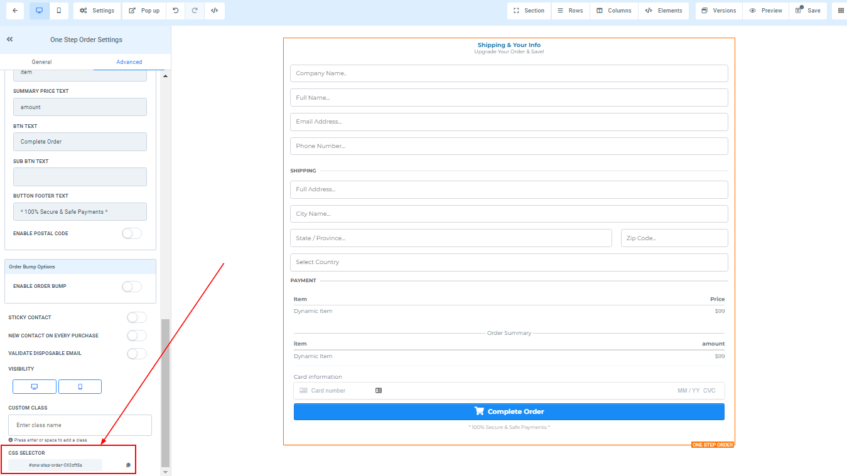The width and height of the screenshot is (847, 476).
Task: Enable the postal code toggle
Action: (x=131, y=233)
